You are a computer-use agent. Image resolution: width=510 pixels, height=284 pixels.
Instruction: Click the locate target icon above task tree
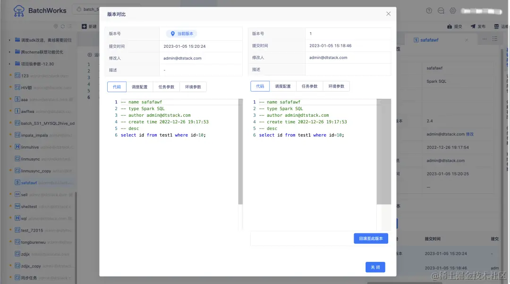click(x=56, y=26)
